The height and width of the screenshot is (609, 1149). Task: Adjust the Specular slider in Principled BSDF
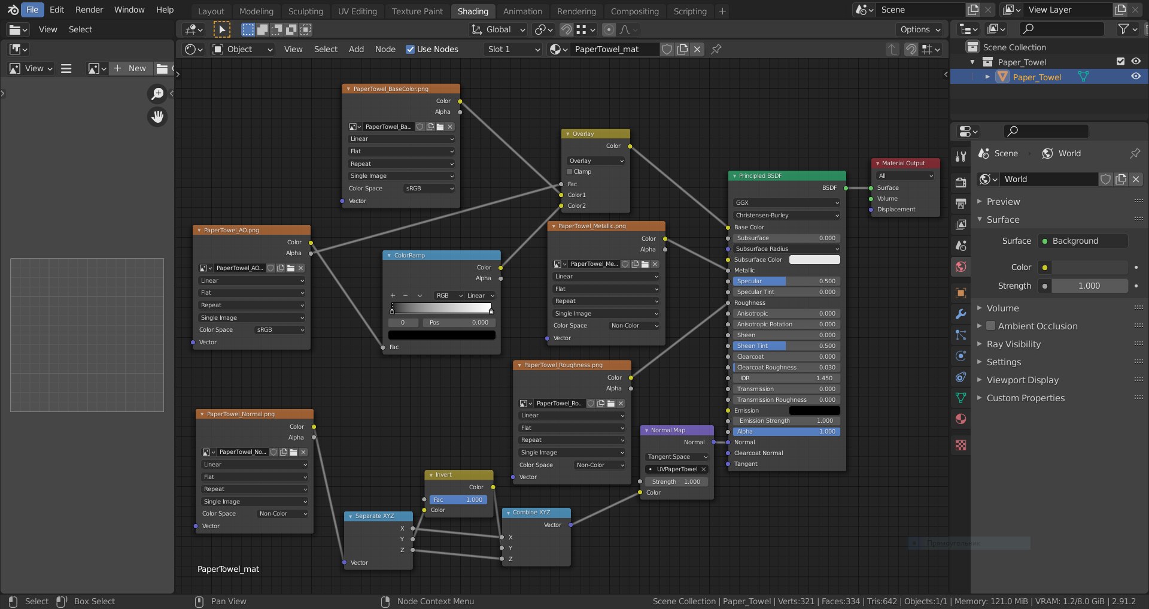786,281
